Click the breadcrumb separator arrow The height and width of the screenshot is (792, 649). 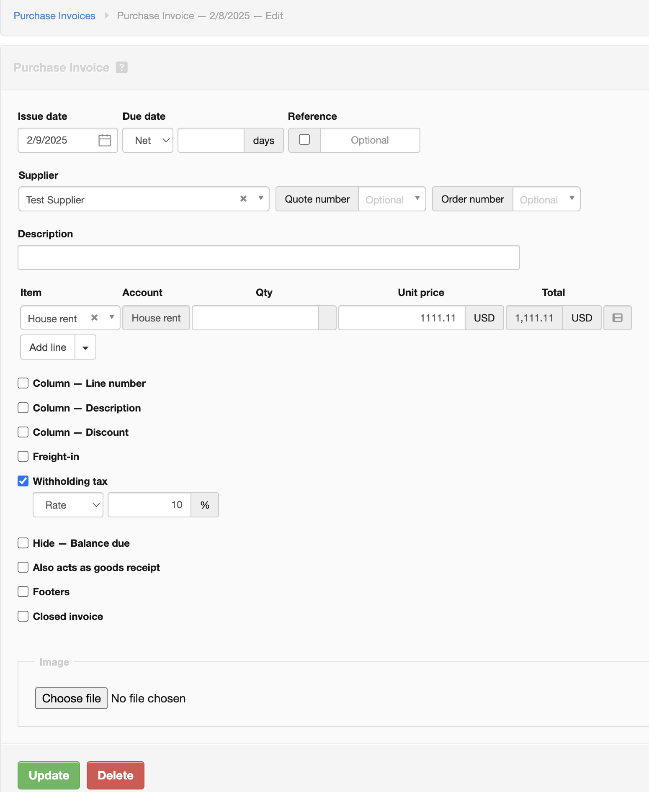coord(107,16)
